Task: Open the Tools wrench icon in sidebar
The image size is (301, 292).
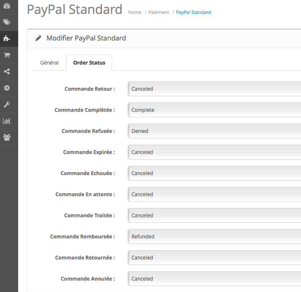Action: (x=7, y=104)
